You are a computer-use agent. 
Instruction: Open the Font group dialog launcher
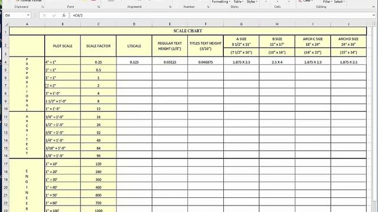click(x=99, y=7)
